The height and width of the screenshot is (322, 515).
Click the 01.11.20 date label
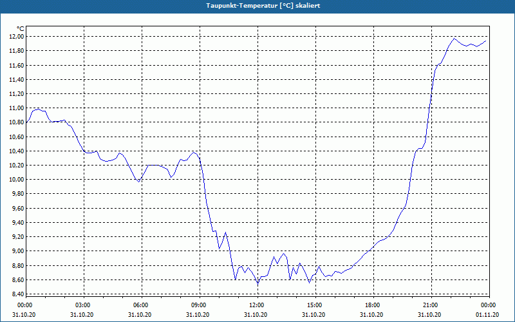487,315
